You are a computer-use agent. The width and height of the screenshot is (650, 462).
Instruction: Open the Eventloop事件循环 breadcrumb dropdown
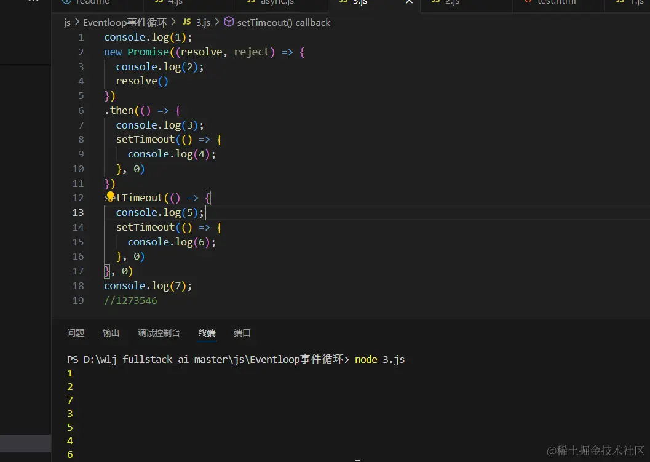point(125,22)
